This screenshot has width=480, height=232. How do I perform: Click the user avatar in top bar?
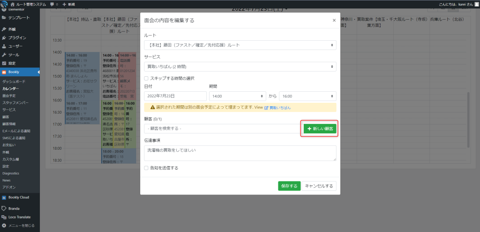[476, 4]
